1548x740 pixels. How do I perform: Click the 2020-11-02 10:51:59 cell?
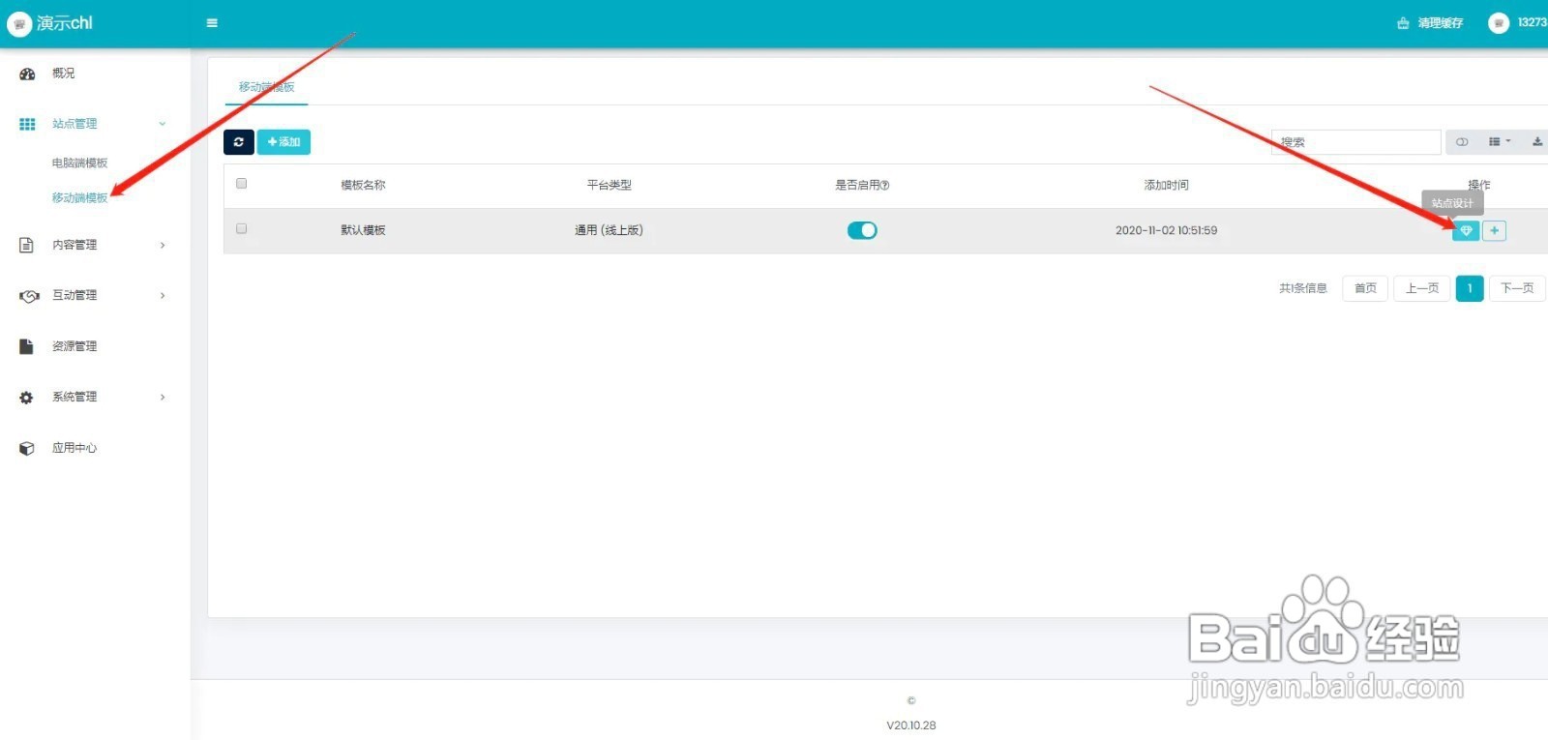pos(1166,230)
